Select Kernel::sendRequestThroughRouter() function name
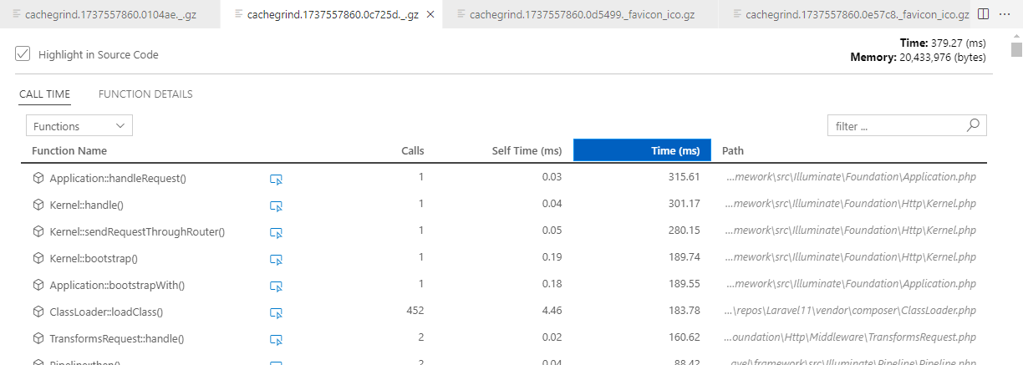Image resolution: width=1023 pixels, height=365 pixels. (x=137, y=231)
